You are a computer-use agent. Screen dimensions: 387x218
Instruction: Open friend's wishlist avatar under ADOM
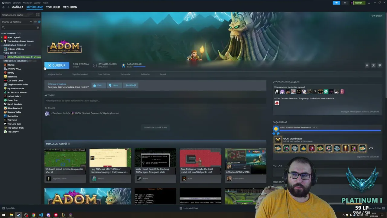277,103
